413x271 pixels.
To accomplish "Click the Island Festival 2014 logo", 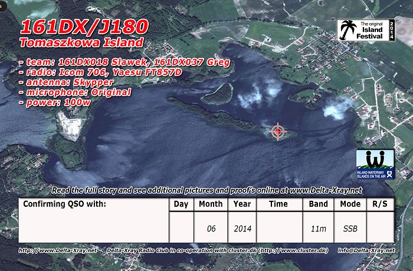I will pyautogui.click(x=366, y=30).
